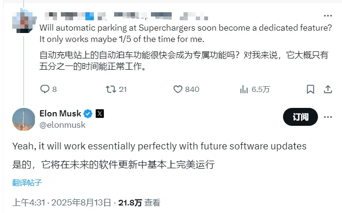Open Elon Musk's rocket avatar
This screenshot has height=213, width=342.
pyautogui.click(x=24, y=119)
